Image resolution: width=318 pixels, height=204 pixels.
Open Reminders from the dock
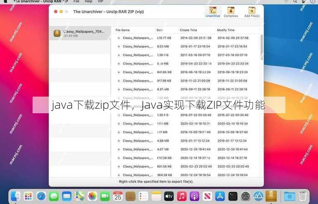(143, 196)
